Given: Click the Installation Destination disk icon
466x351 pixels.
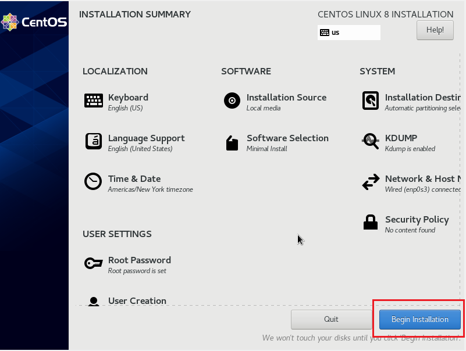Looking at the screenshot, I should click(x=371, y=101).
